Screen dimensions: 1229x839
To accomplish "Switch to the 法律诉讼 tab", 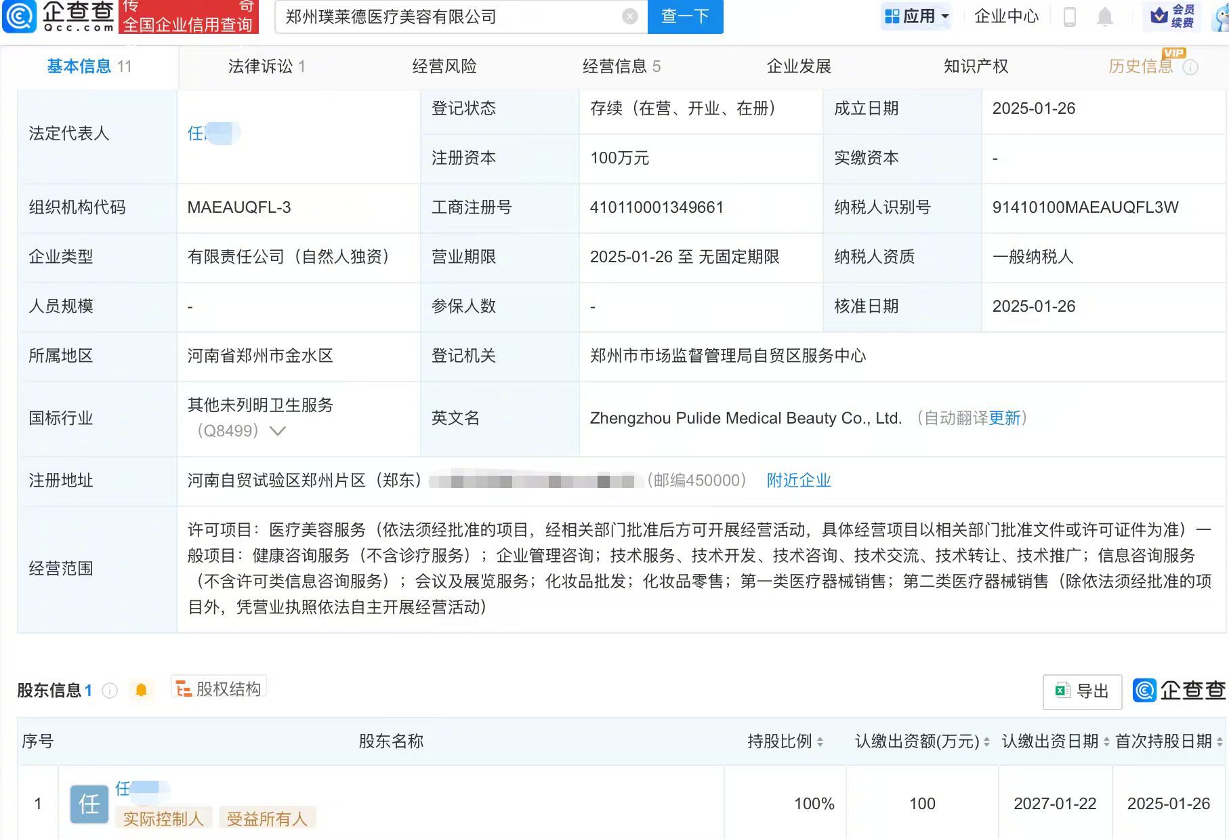I will click(266, 66).
